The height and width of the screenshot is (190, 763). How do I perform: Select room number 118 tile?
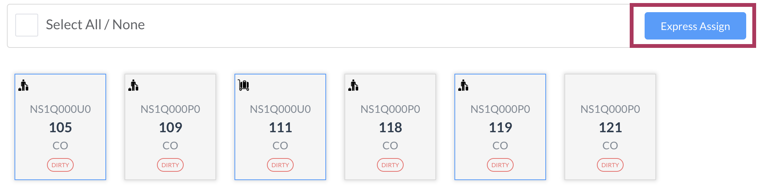(390, 127)
